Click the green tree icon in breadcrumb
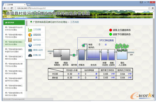This screenshot has height=102, width=157. tap(31, 22)
